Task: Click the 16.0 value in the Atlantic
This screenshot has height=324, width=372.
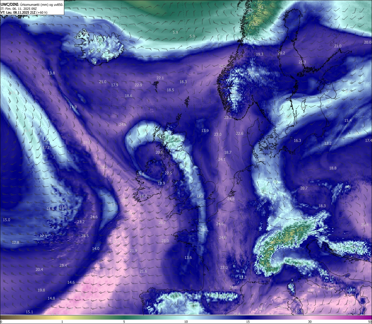Action: click(x=63, y=207)
